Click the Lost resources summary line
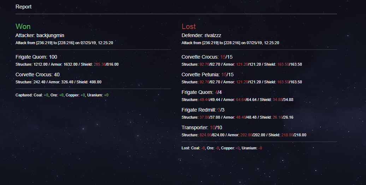This screenshot has height=185, width=366. pyautogui.click(x=222, y=148)
